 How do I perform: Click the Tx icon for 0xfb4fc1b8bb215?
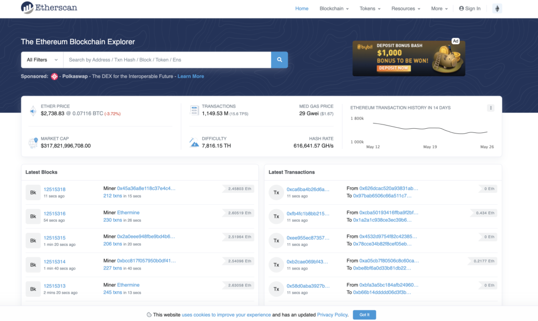coord(276,216)
